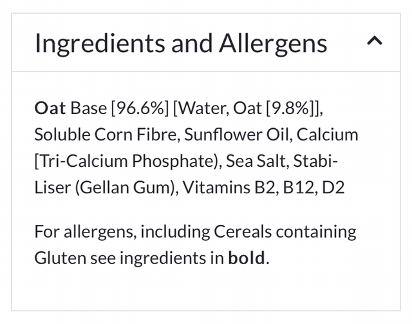Screen dimensions: 412x324
Task: Click the bold word Oat
Action: click(50, 108)
